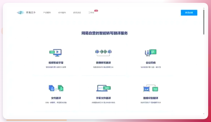Open the 产品服务 menu item
The image size is (211, 122).
(47, 12)
